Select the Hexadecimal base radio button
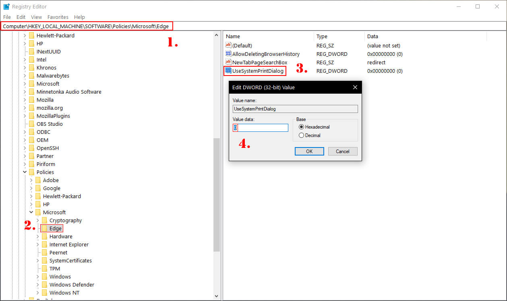Viewport: 507px width, 301px height. point(301,127)
